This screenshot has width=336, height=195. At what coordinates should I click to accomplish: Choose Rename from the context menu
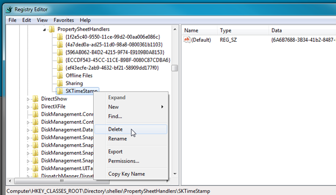pos(131,138)
